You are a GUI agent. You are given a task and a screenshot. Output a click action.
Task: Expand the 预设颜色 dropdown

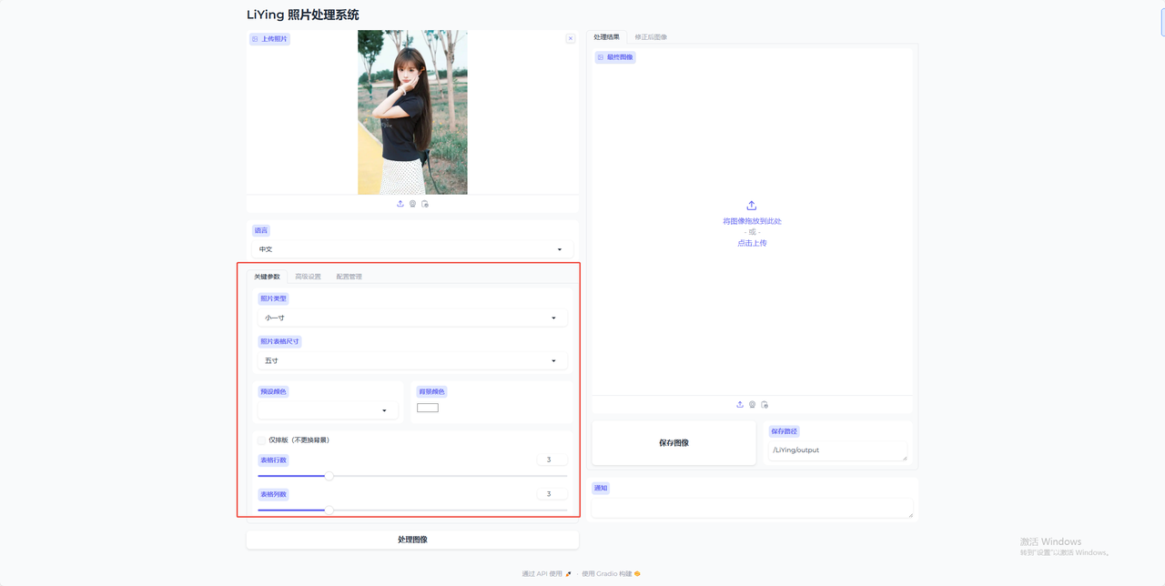(x=327, y=410)
